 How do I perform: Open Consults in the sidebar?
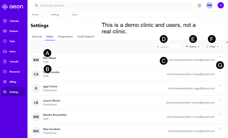click(x=14, y=62)
